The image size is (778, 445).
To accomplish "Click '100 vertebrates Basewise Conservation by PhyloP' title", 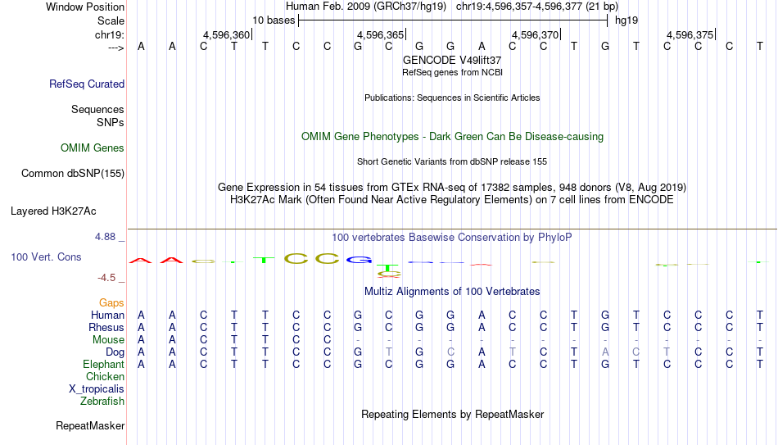I will click(x=452, y=238).
